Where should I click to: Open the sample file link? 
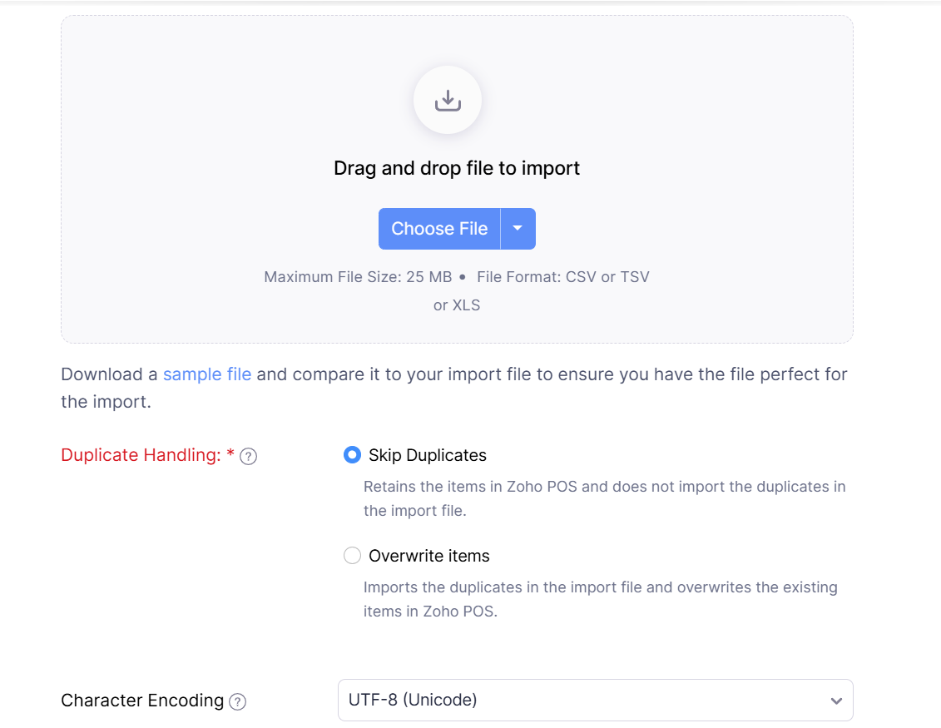click(x=207, y=374)
